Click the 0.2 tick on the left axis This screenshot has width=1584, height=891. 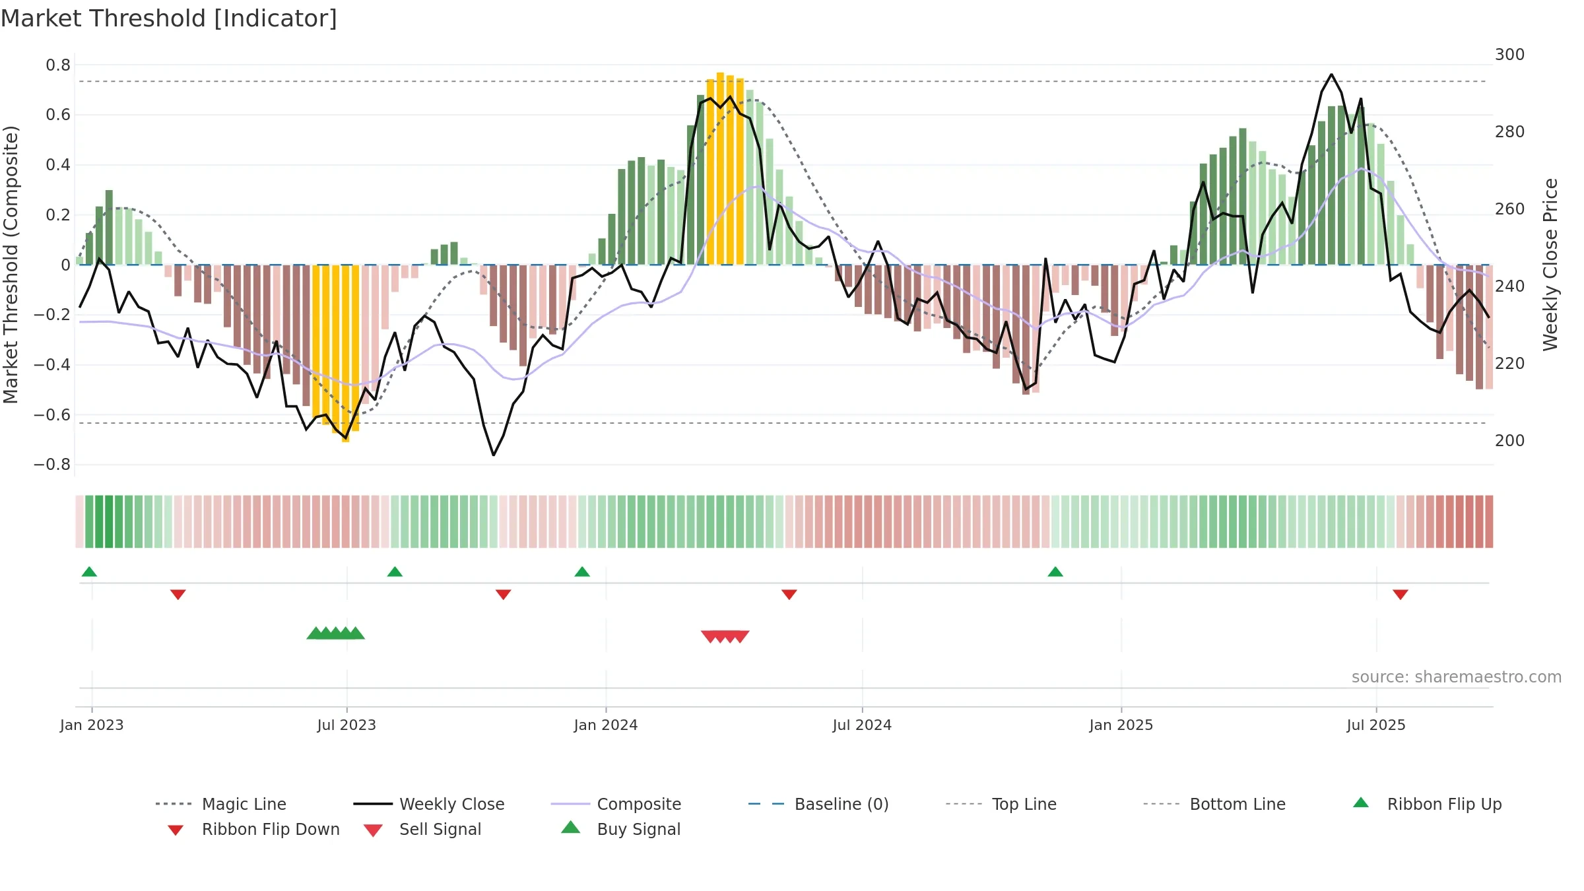pos(58,215)
